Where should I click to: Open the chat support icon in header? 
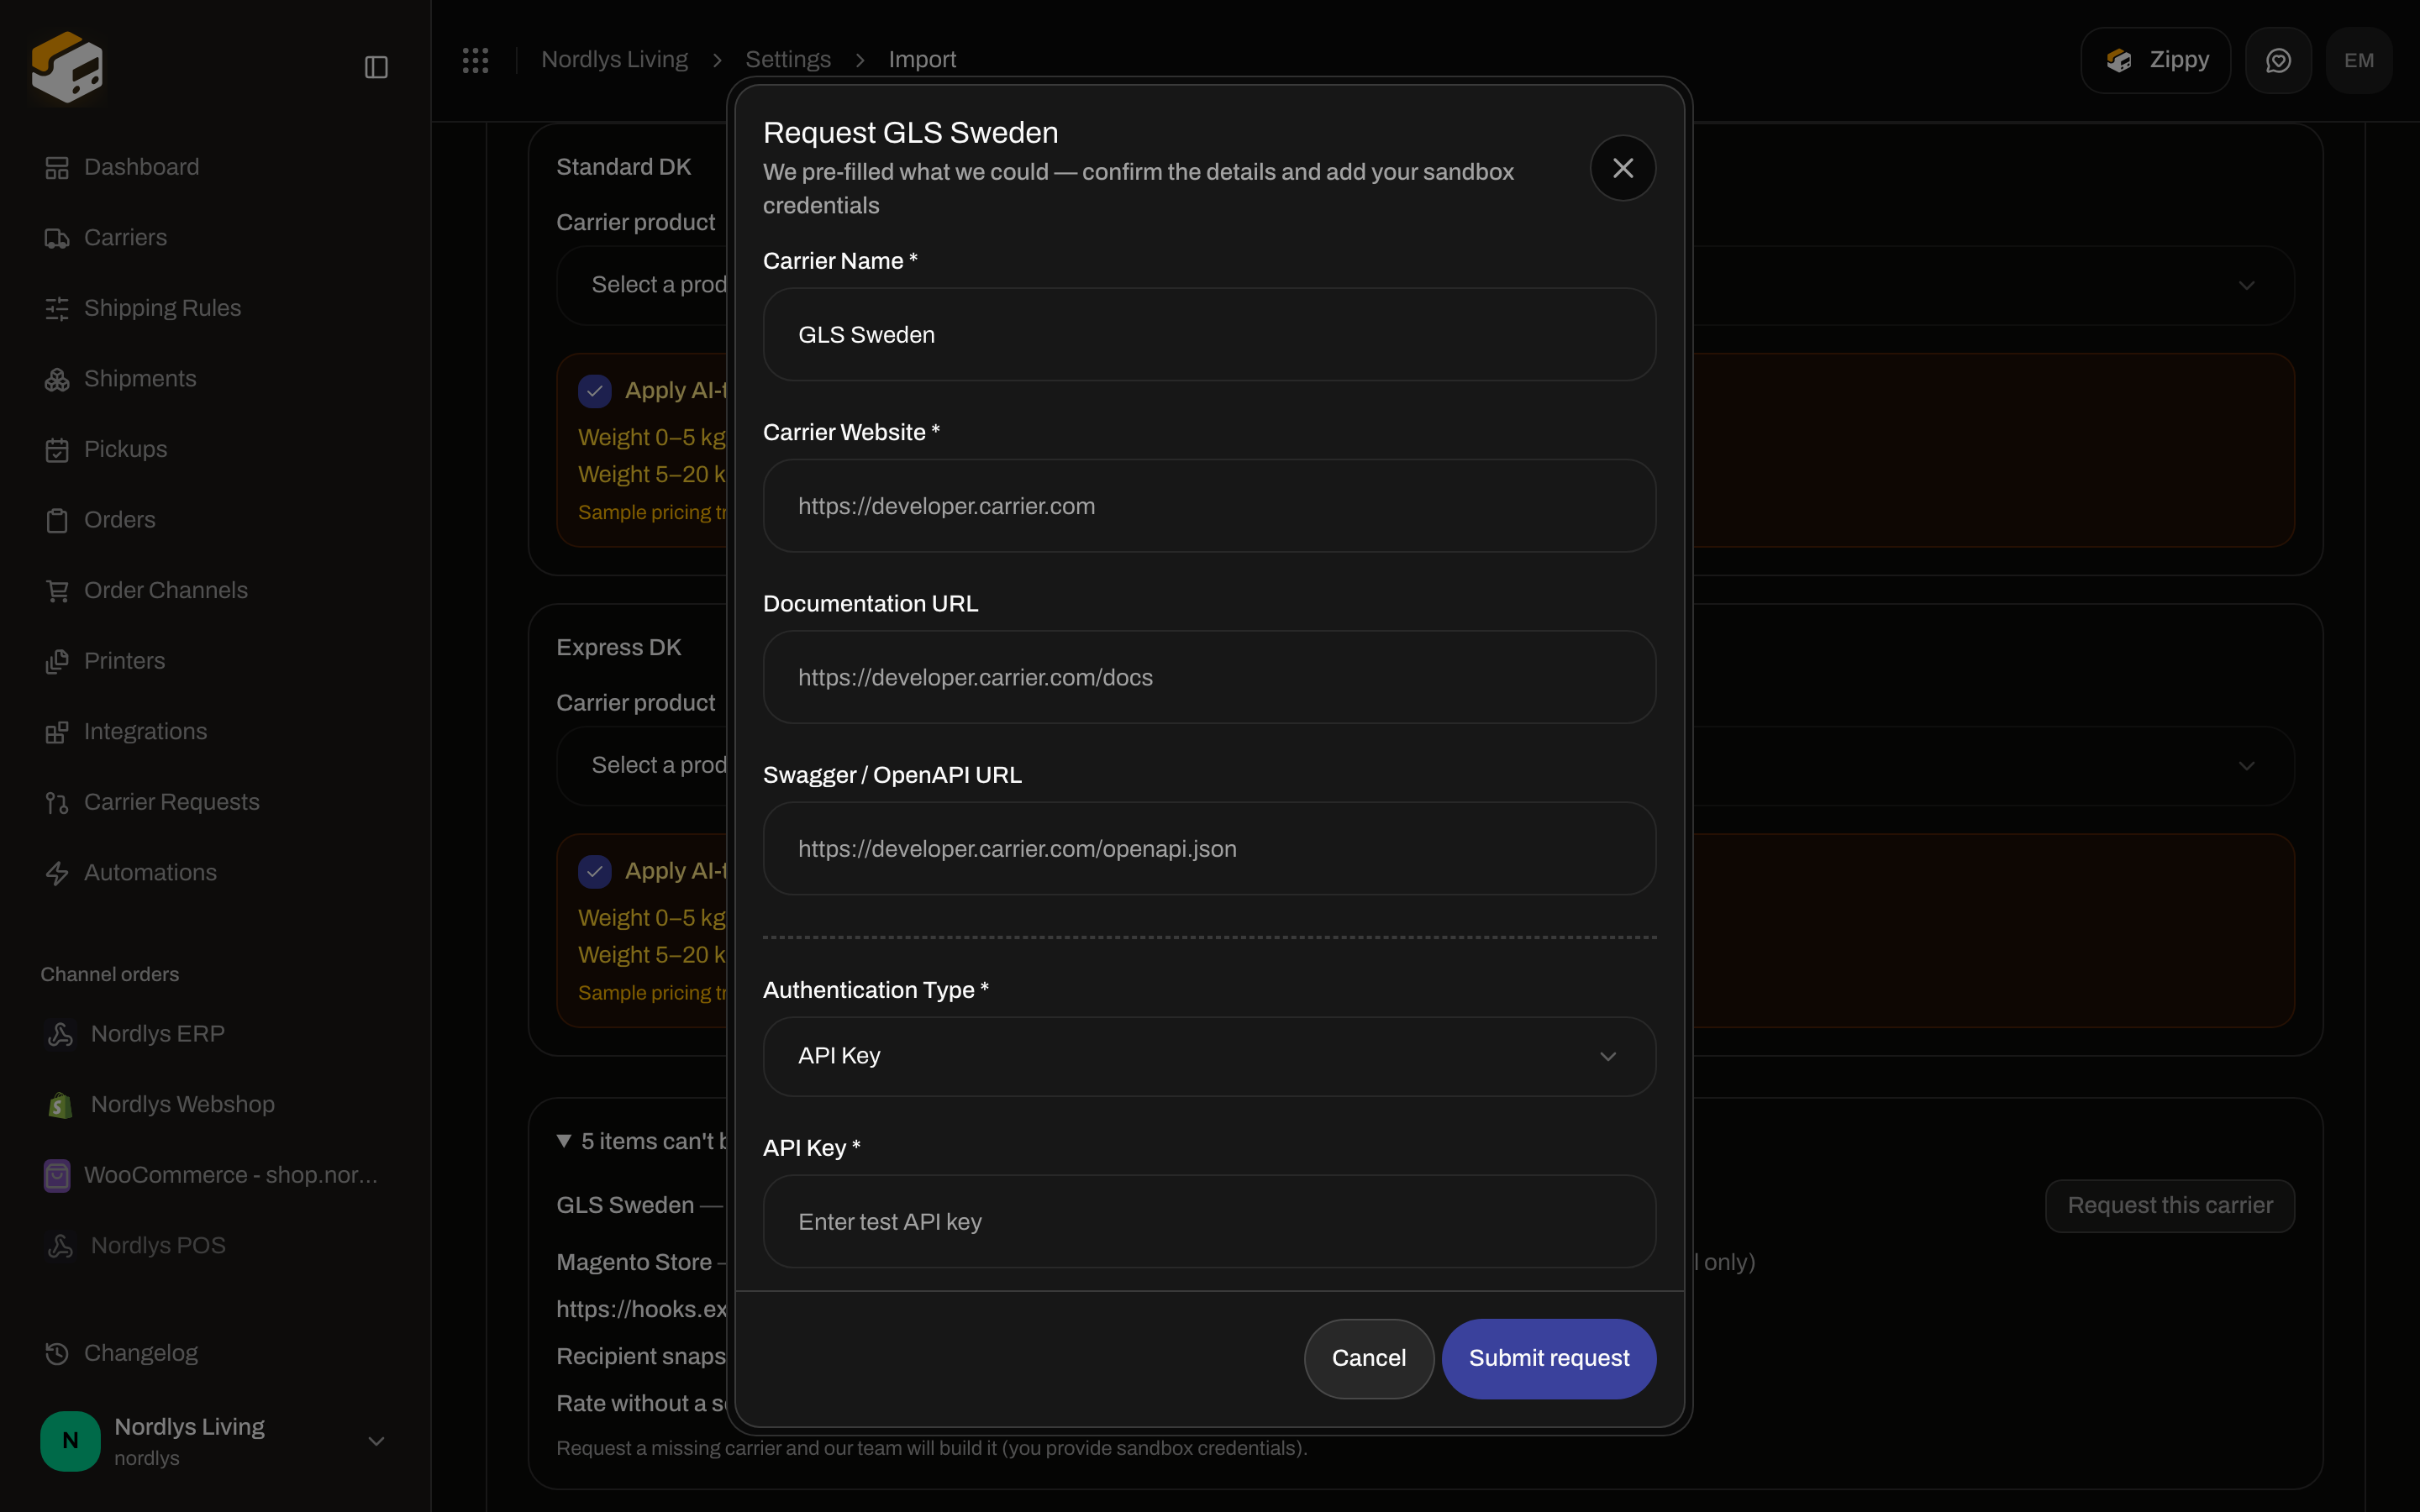coord(2278,61)
